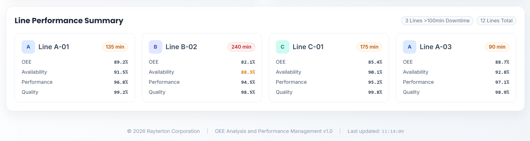Click the 175 min downtime badge
This screenshot has height=141, width=530.
[369, 47]
